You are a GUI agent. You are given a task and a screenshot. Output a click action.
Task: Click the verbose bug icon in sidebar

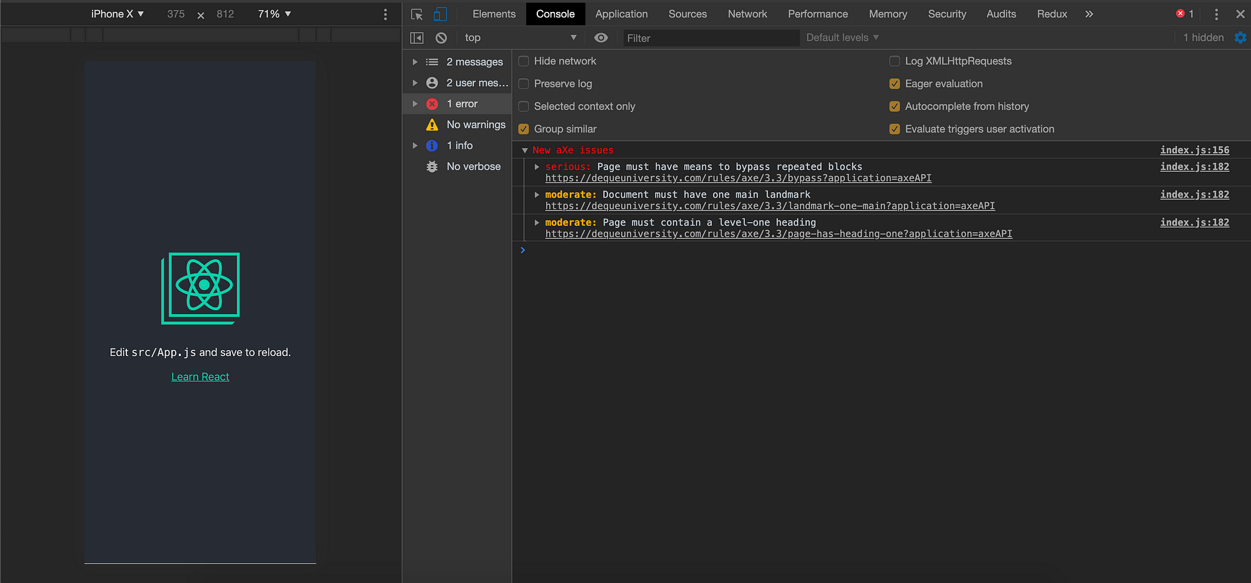[x=432, y=166]
